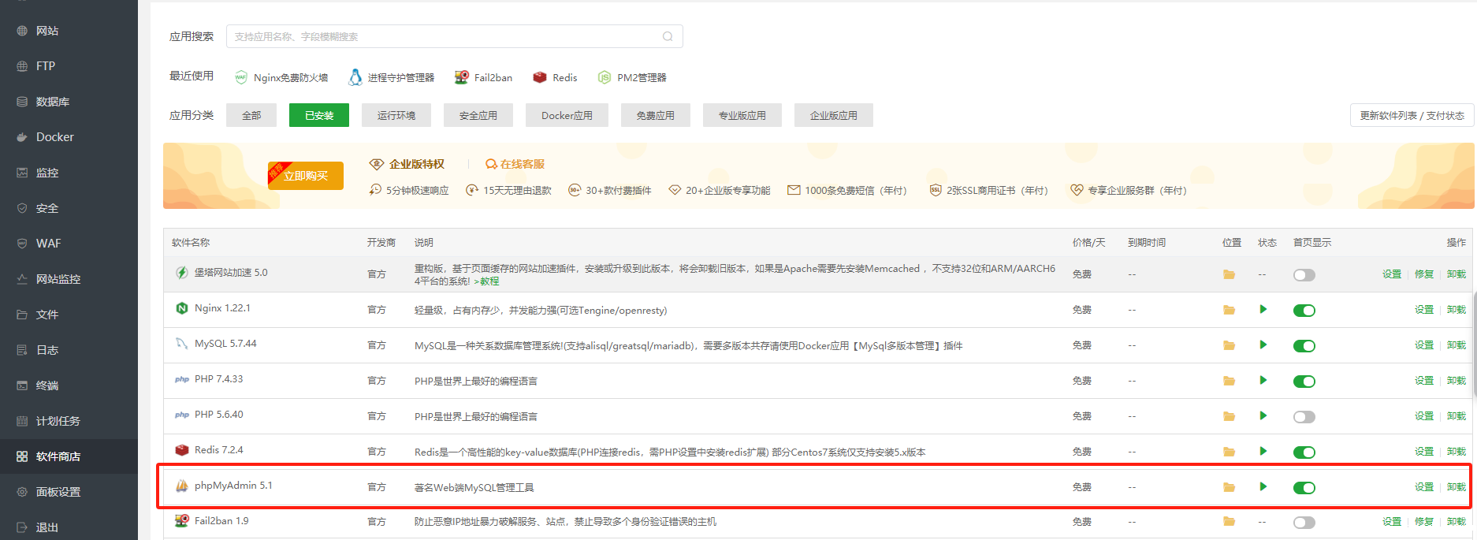The height and width of the screenshot is (540, 1477).
Task: Open the Nginx free firewall shortcut icon
Action: click(241, 77)
